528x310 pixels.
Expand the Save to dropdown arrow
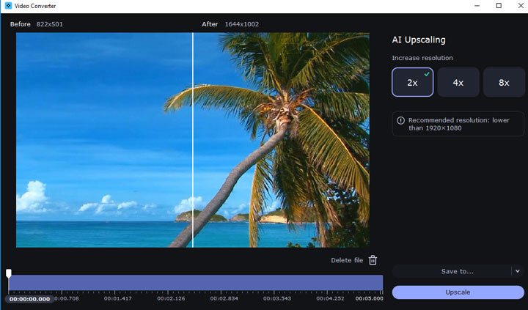tap(518, 271)
